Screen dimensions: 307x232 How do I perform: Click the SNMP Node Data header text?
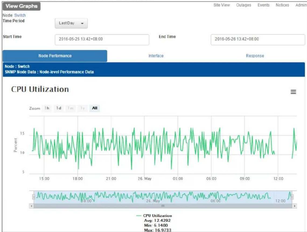point(49,72)
